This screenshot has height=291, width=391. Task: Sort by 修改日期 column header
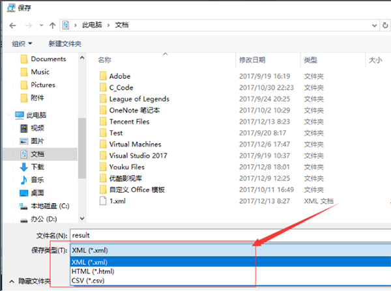(252, 60)
